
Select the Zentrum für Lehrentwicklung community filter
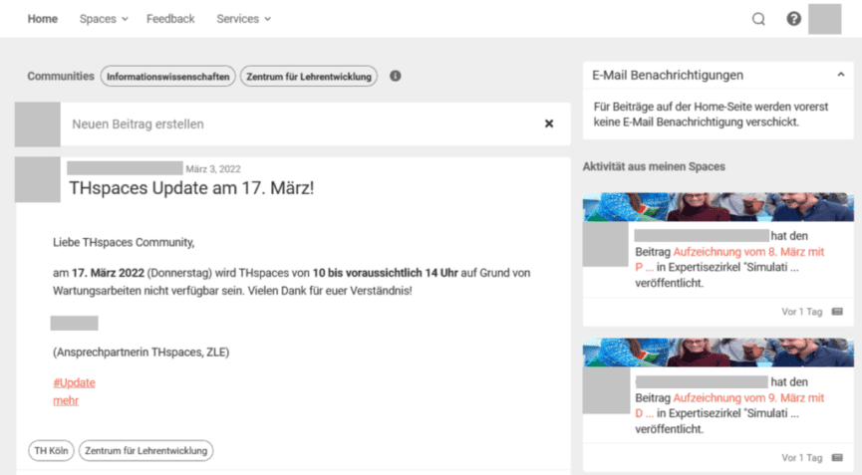pyautogui.click(x=309, y=76)
